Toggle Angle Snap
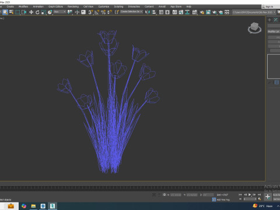The image size is (280, 210). [x=97, y=12]
